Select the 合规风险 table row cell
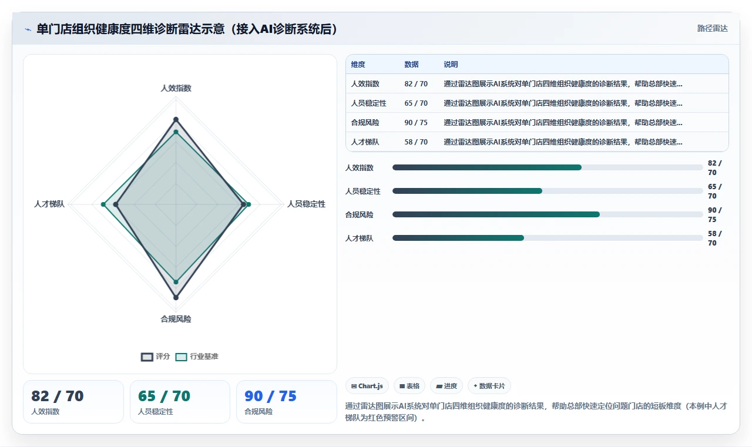The height and width of the screenshot is (447, 752). click(365, 123)
